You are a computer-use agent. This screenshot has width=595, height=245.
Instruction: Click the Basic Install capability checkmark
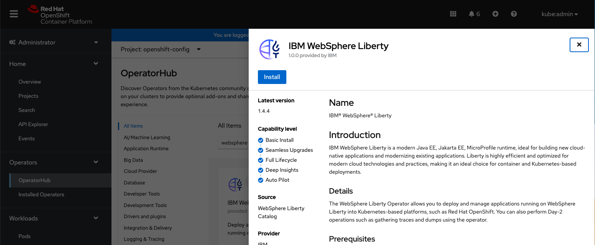[x=261, y=140]
